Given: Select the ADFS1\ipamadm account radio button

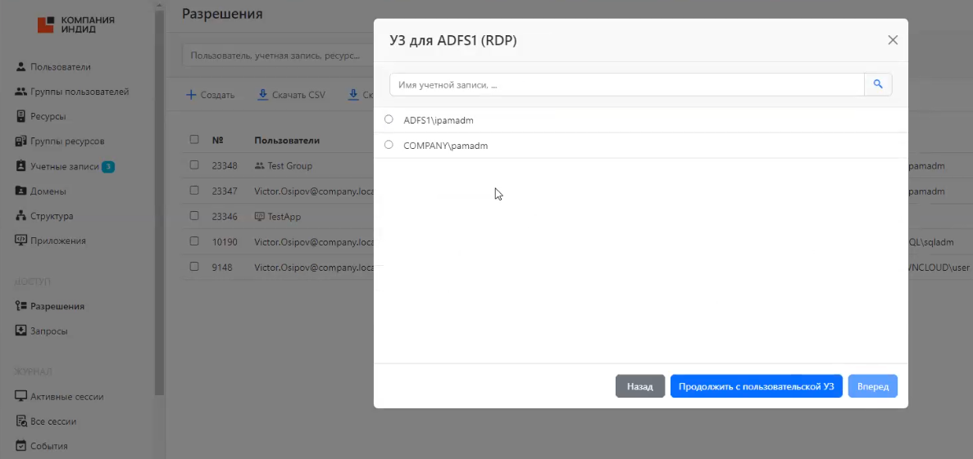Looking at the screenshot, I should pos(389,119).
